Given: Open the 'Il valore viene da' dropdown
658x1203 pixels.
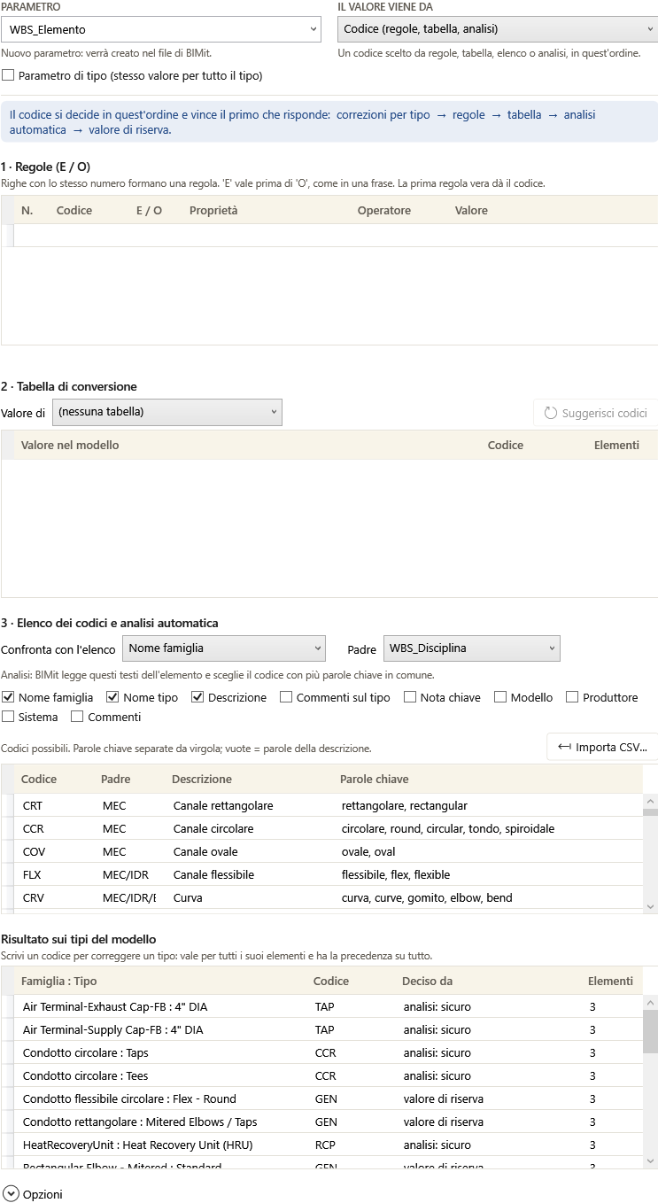Looking at the screenshot, I should 497,29.
